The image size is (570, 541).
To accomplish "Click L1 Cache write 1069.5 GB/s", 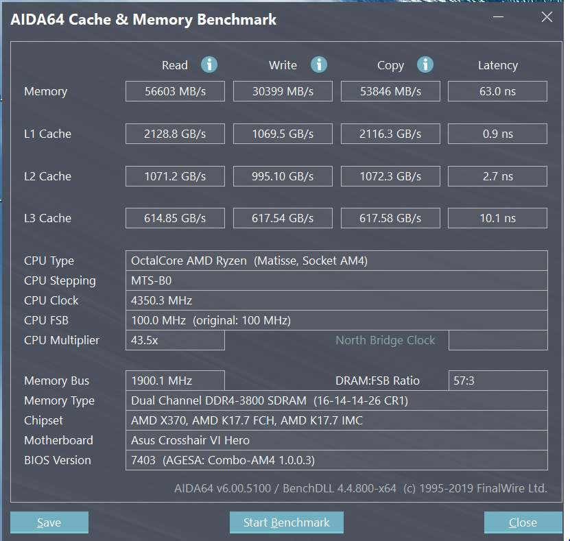I will click(x=283, y=134).
